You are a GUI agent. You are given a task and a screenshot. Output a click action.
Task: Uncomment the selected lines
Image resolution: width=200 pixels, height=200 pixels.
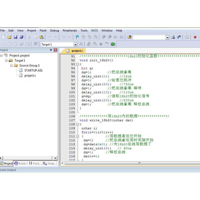121,37
